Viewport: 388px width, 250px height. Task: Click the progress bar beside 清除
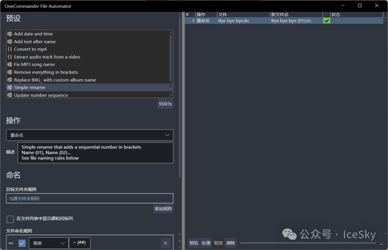tap(307, 243)
